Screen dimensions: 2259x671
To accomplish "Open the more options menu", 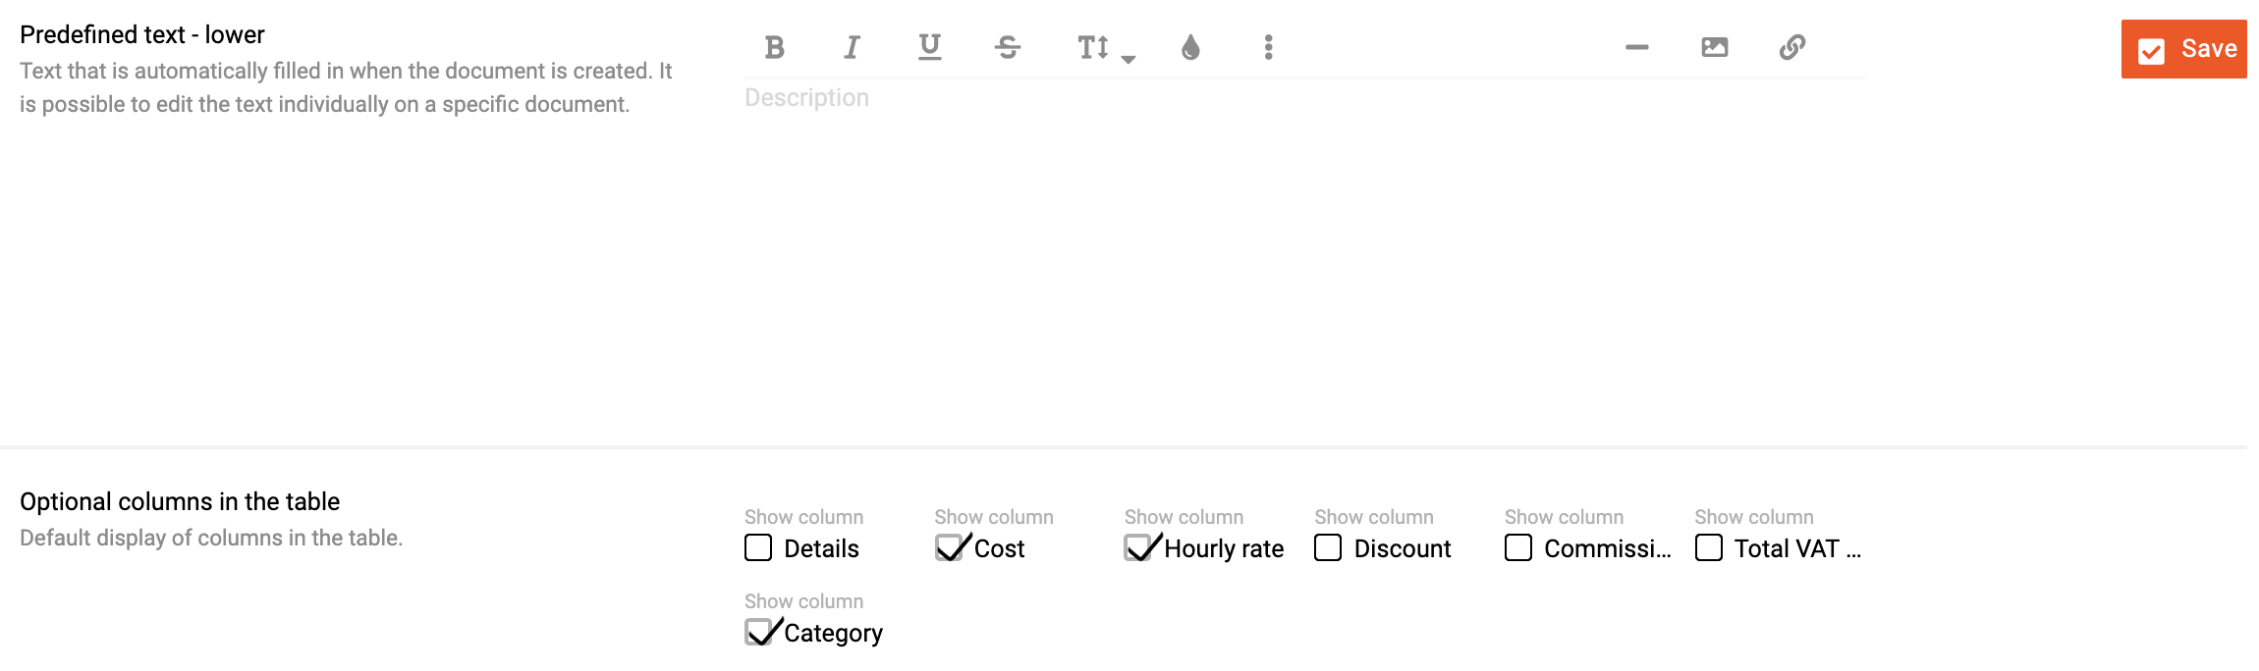I will click(x=1269, y=47).
